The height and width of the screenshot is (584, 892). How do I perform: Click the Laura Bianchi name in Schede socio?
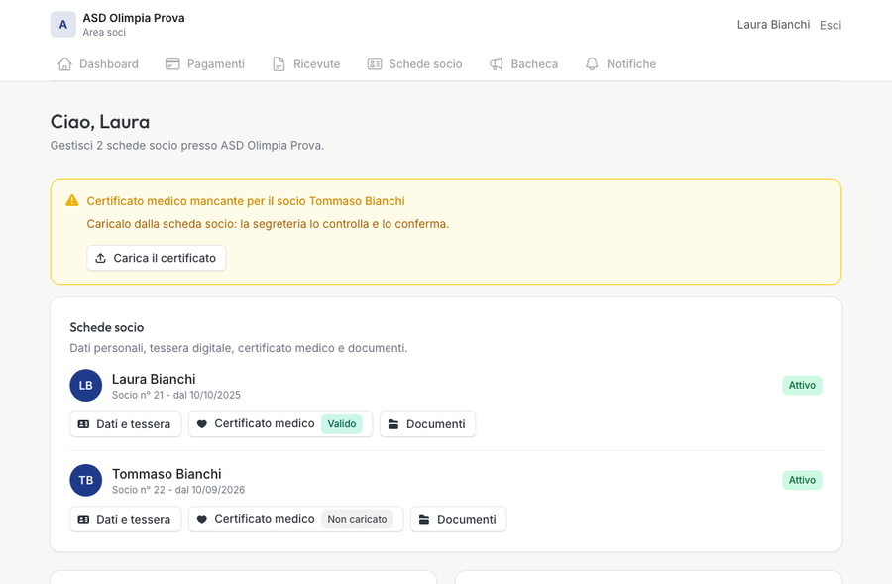[154, 379]
